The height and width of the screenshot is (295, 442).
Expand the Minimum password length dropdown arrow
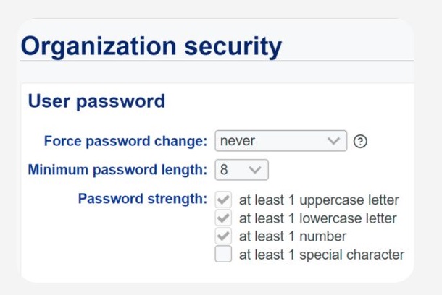point(255,170)
